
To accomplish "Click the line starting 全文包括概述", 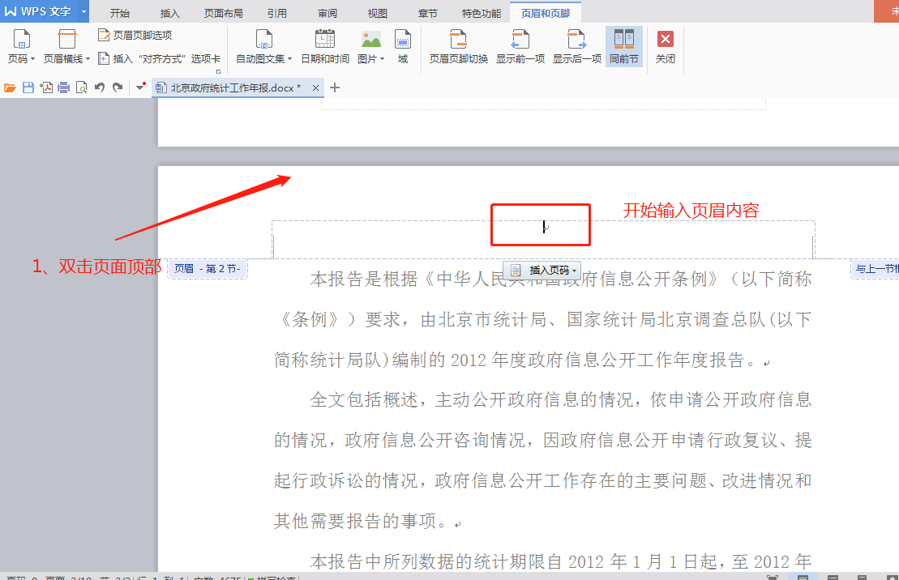I will pos(561,399).
